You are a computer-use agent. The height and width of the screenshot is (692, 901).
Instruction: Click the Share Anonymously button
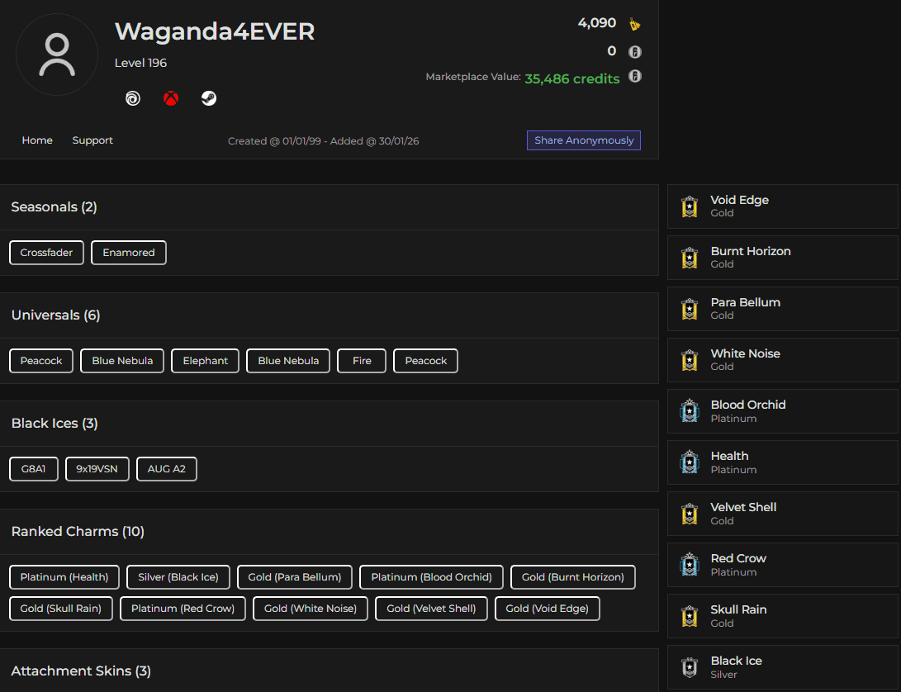point(583,140)
